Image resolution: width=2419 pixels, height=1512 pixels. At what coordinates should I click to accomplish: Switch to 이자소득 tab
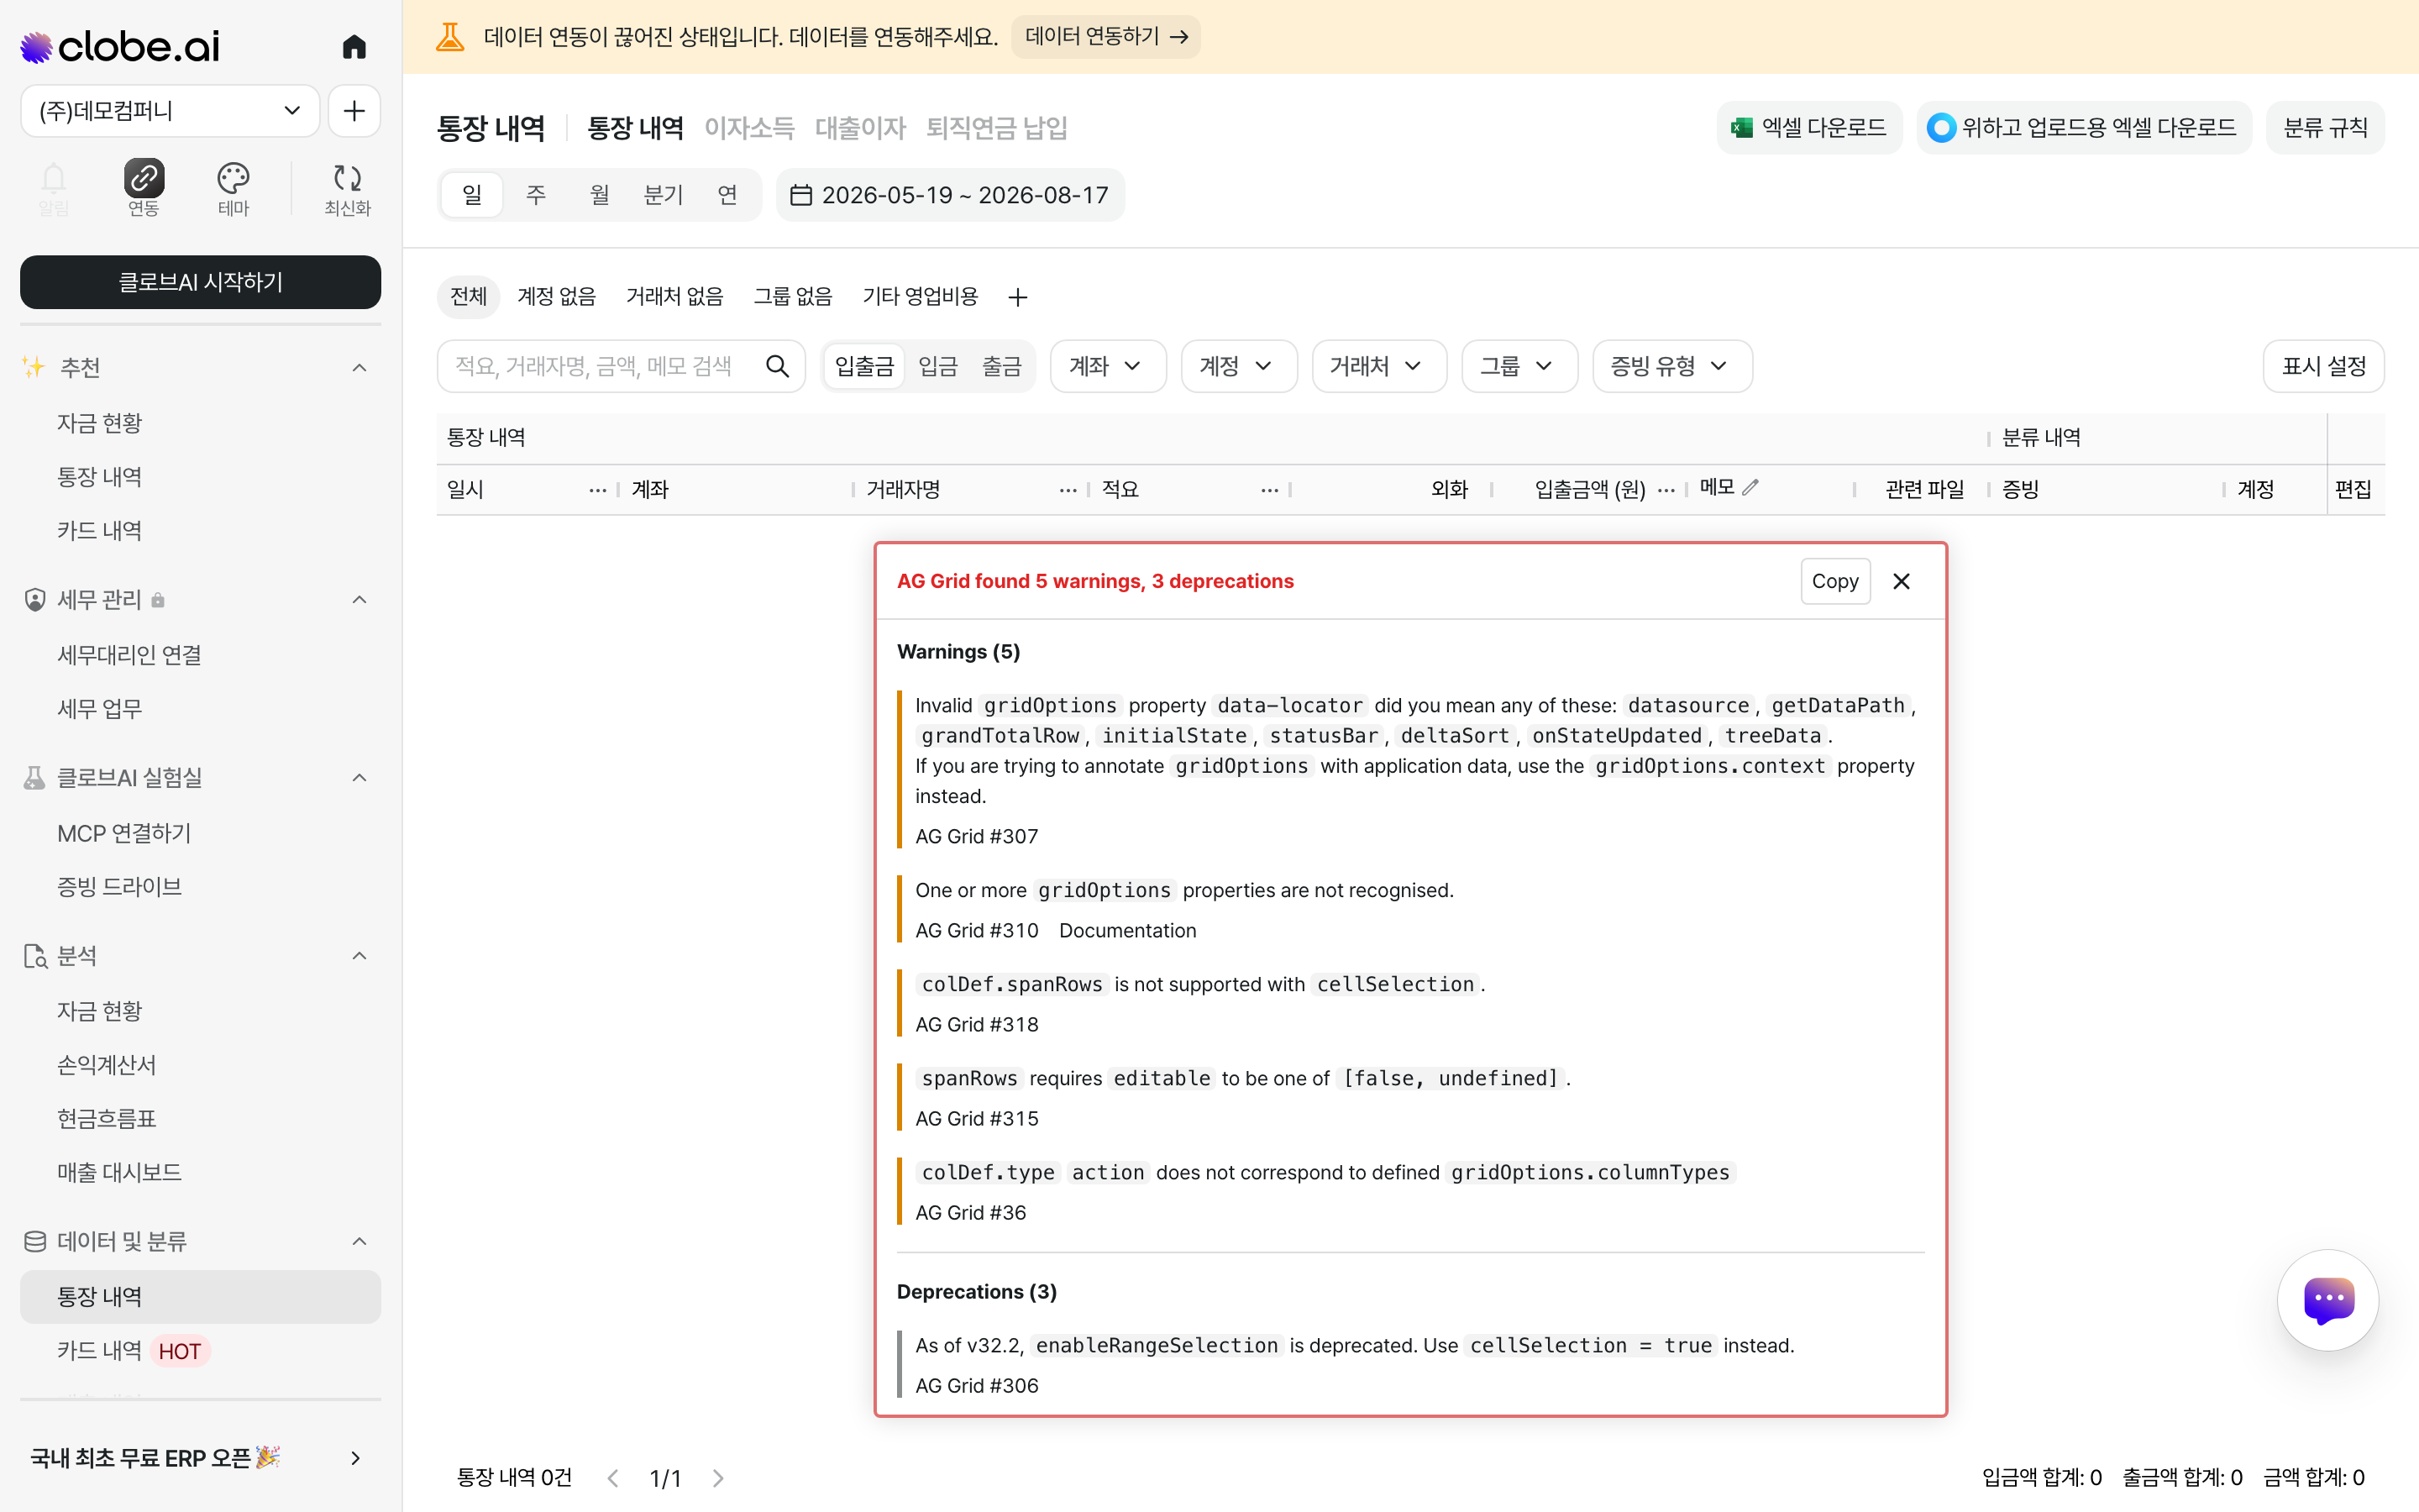[748, 128]
